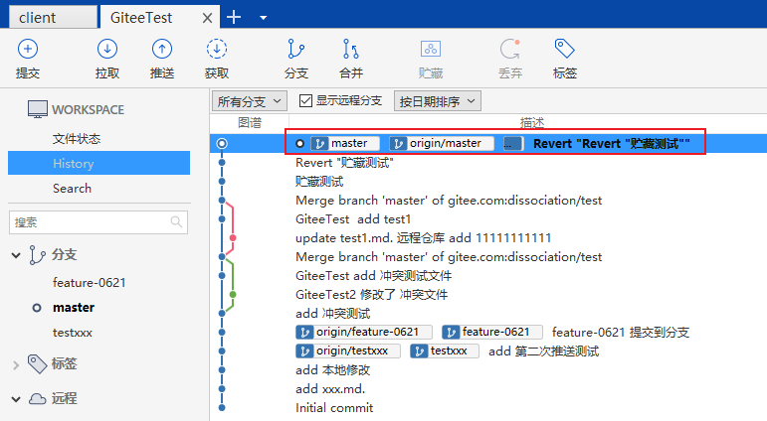Expand the 标签 section in sidebar

17,364
